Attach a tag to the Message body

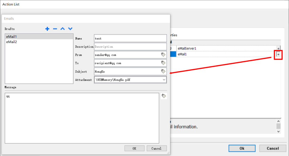pyautogui.click(x=164, y=96)
